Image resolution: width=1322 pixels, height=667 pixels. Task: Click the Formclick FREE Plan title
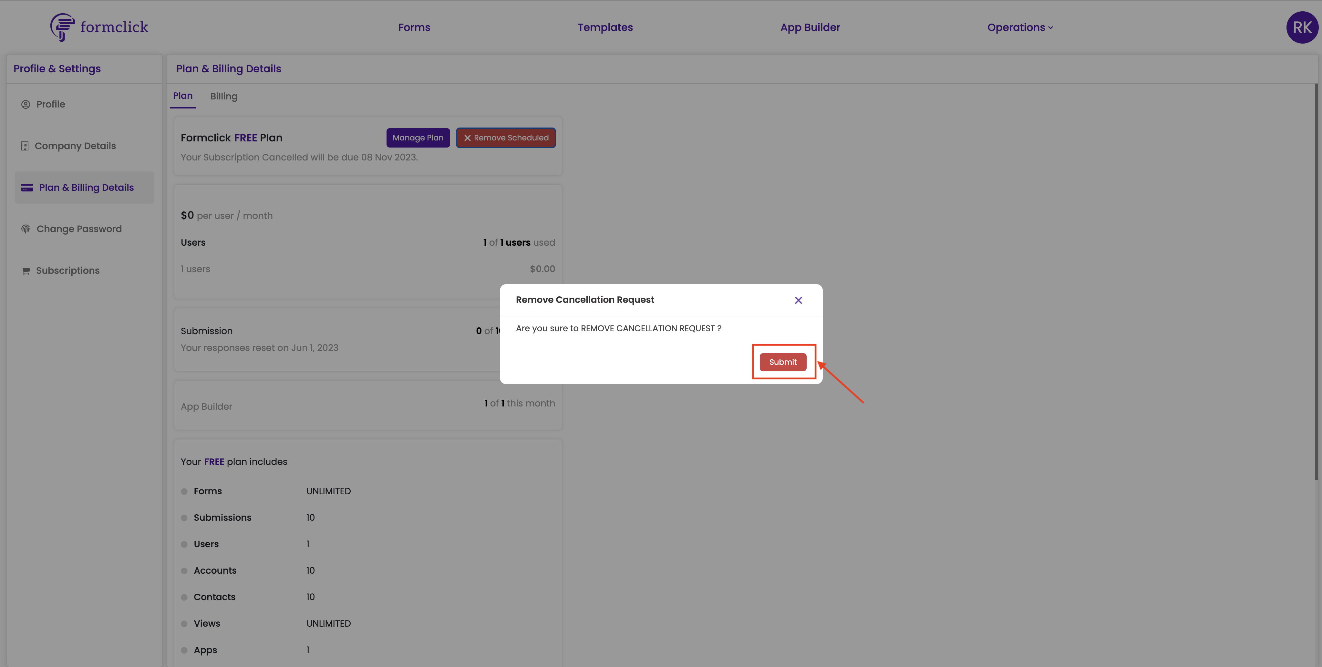pyautogui.click(x=232, y=138)
